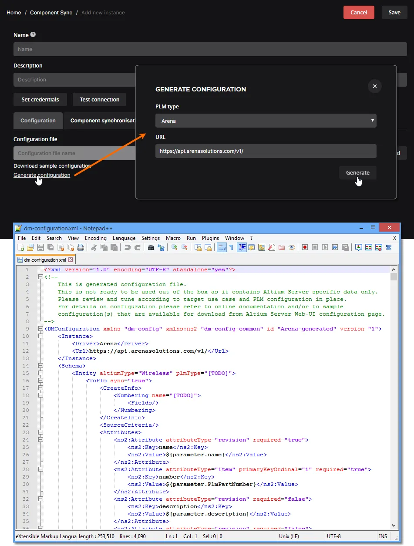
Task: Click Notepad++ vertical scrollbar down arrow
Action: pos(394,526)
